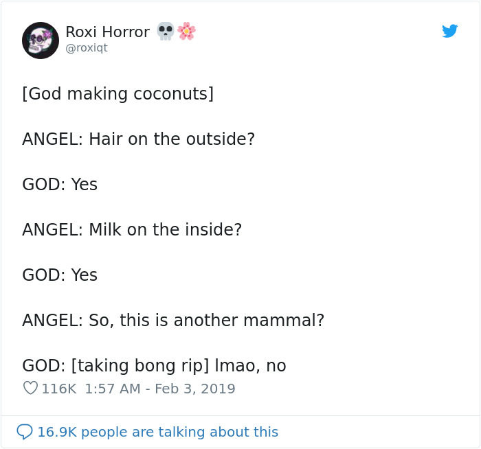Viewport: 481px width, 449px height.
Task: Click the 'Milk on the inside?' line
Action: [165, 229]
